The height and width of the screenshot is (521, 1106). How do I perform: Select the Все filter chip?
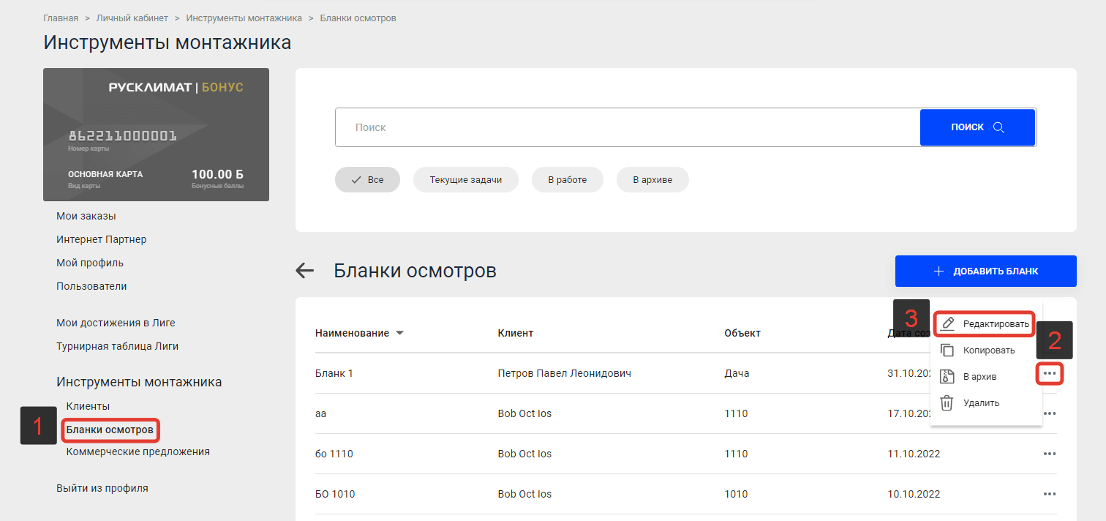367,180
